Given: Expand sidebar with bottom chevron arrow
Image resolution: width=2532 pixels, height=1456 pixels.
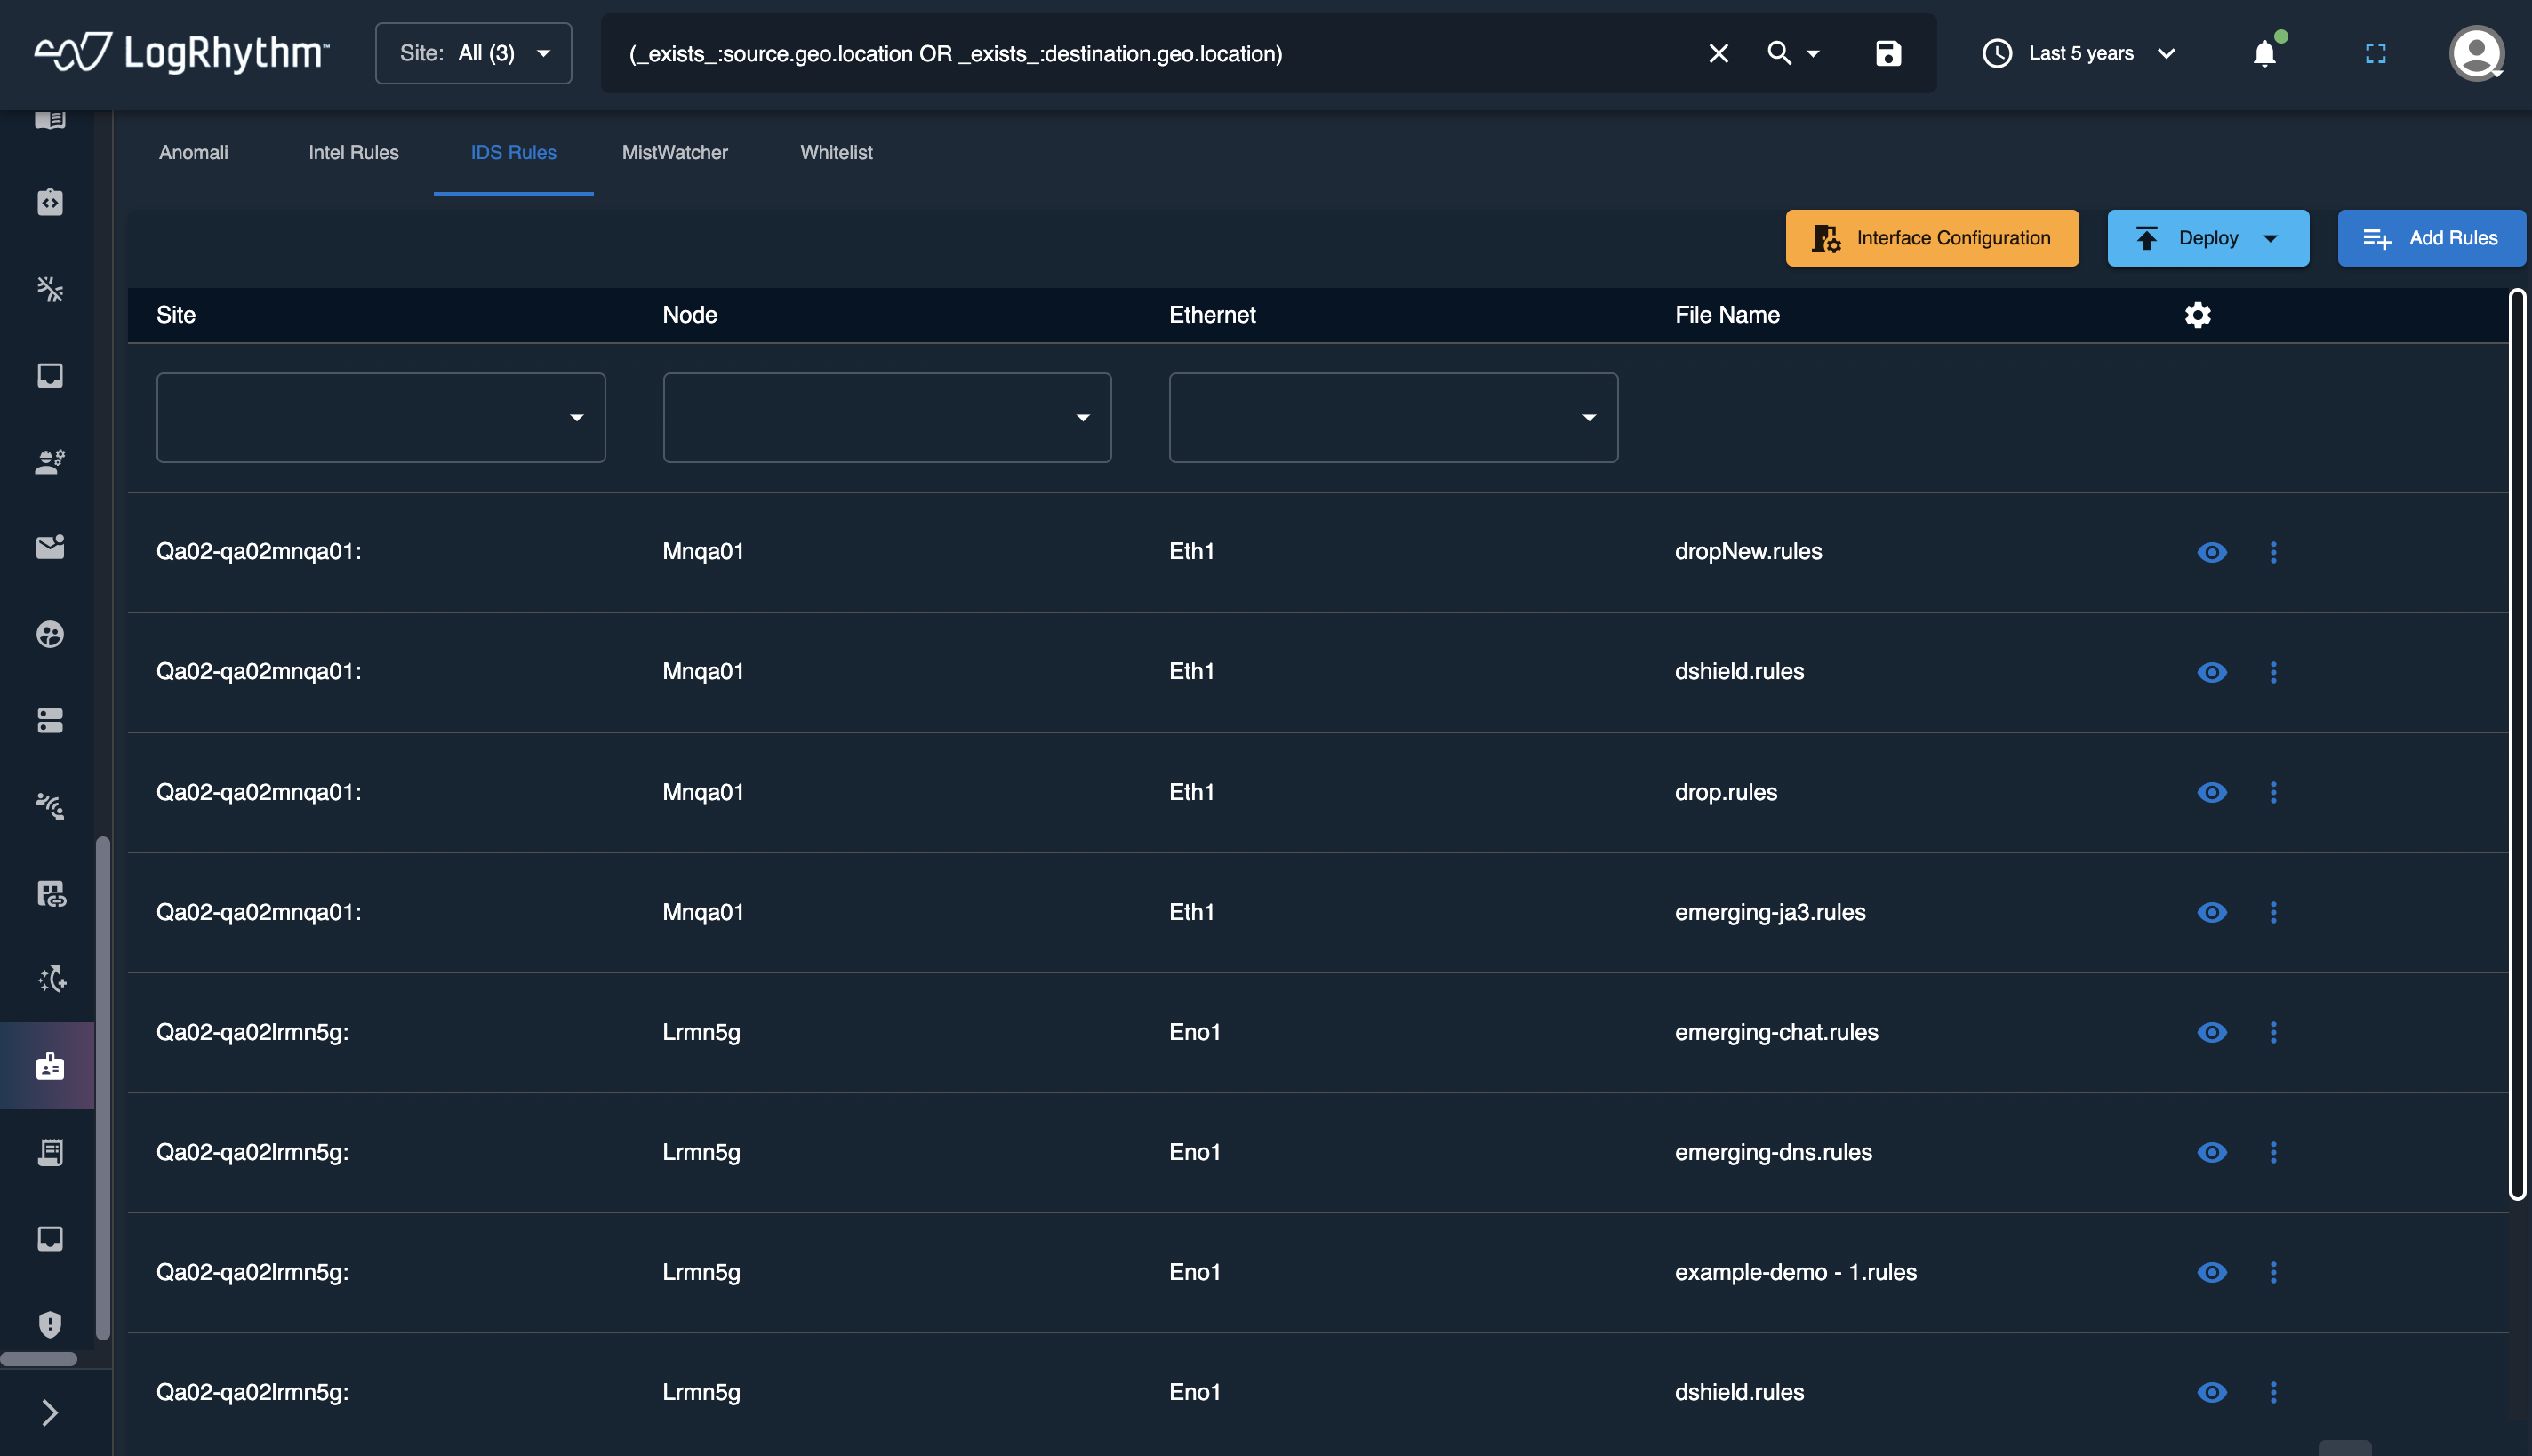Looking at the screenshot, I should tap(50, 1412).
